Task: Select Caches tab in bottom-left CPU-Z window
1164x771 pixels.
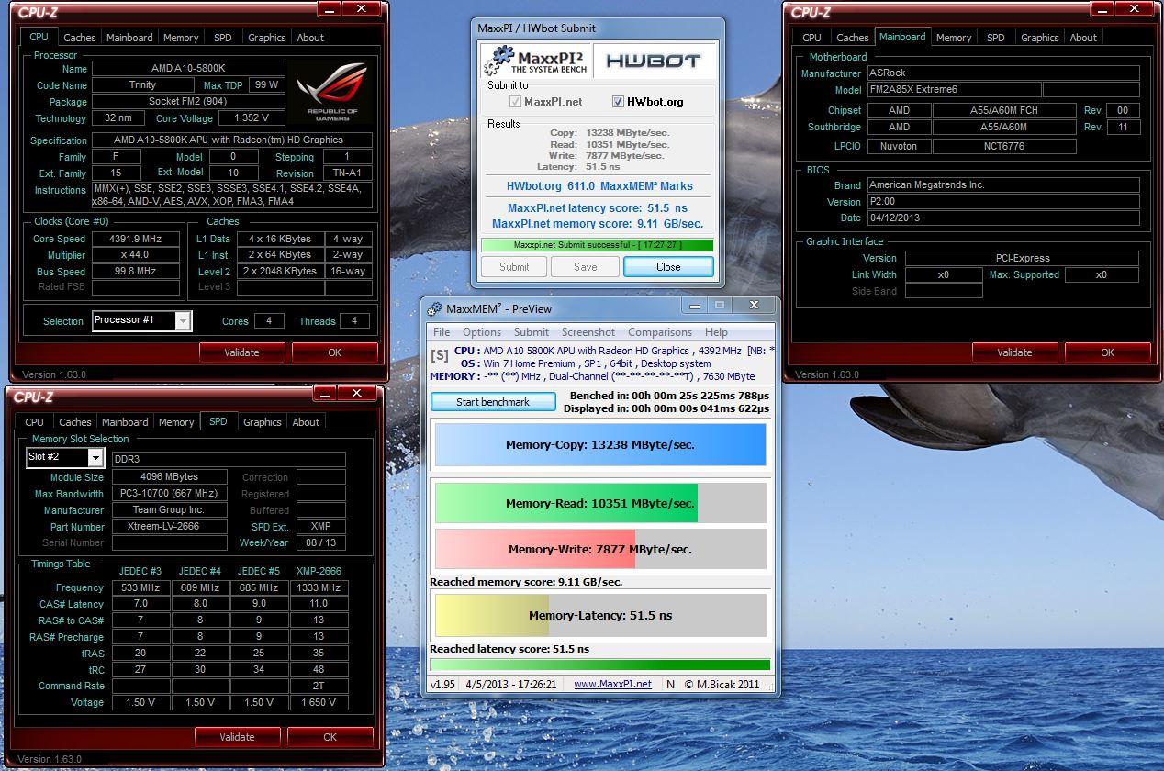Action: [75, 422]
